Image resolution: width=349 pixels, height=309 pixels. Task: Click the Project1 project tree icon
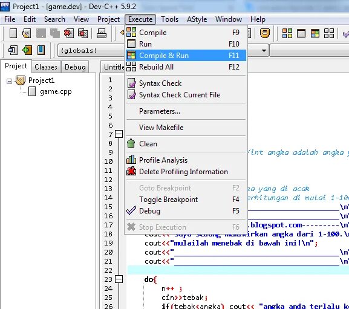[x=21, y=80]
